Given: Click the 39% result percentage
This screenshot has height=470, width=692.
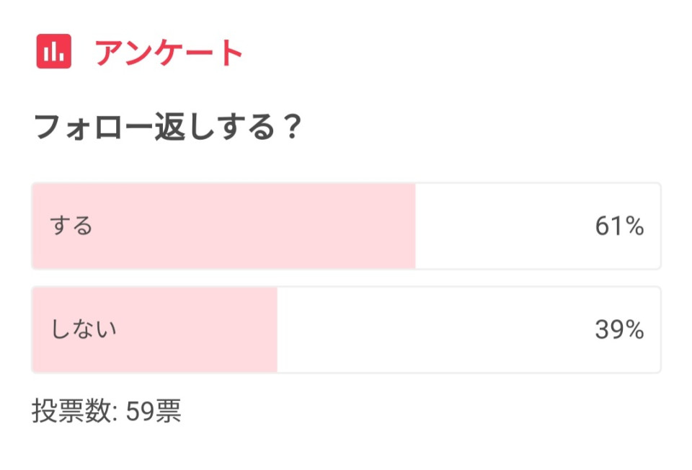Looking at the screenshot, I should point(618,330).
